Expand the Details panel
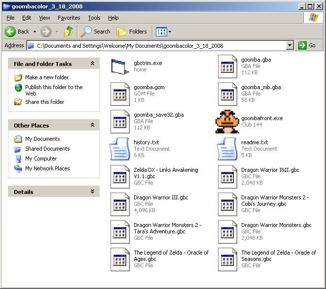 coord(92,192)
